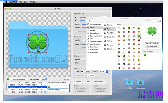
Task: Click Add to Favorites button
Action: (x=152, y=47)
